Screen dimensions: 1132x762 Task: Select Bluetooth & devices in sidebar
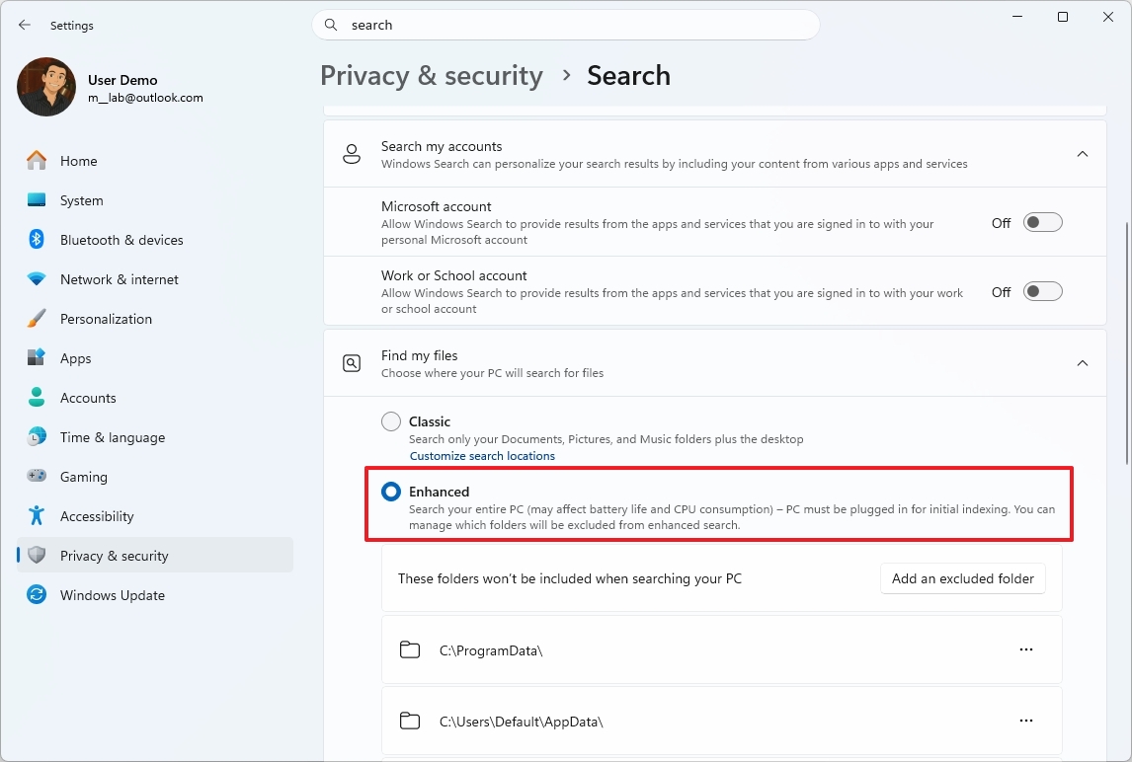coord(121,239)
